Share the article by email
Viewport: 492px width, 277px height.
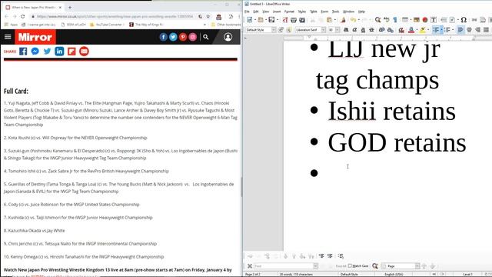[x=84, y=52]
